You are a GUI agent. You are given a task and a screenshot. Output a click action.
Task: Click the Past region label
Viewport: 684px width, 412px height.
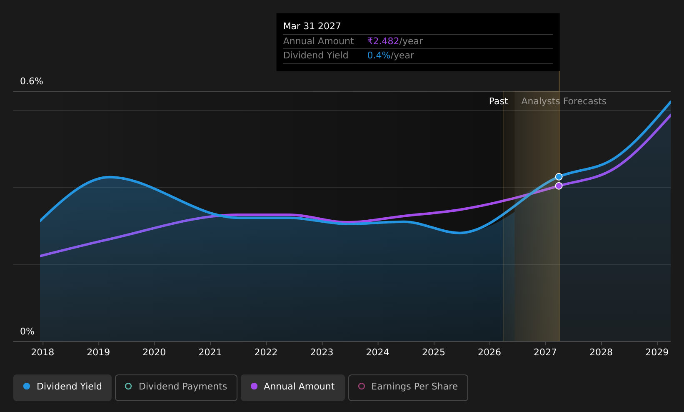(498, 101)
